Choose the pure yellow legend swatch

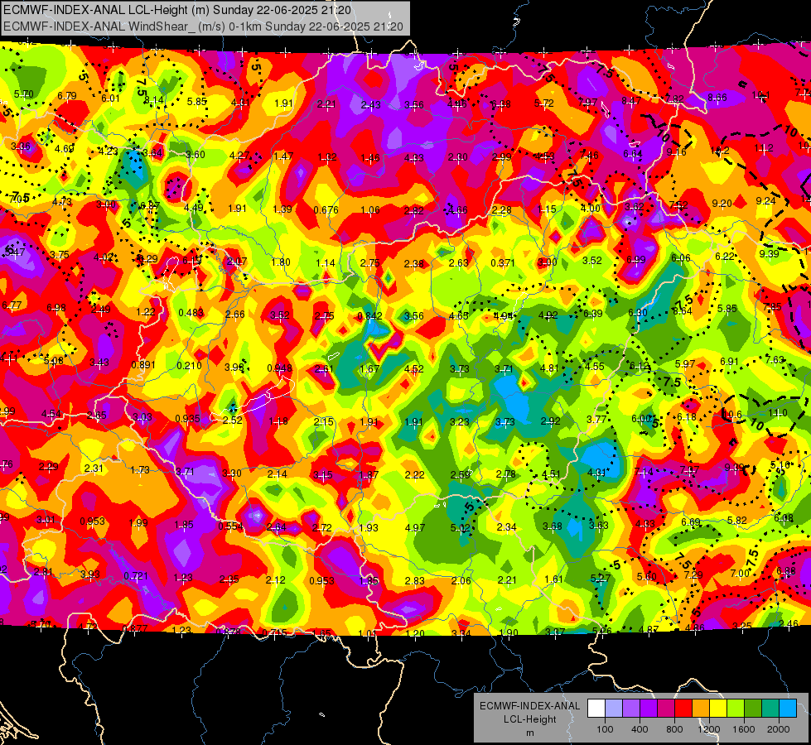click(718, 709)
